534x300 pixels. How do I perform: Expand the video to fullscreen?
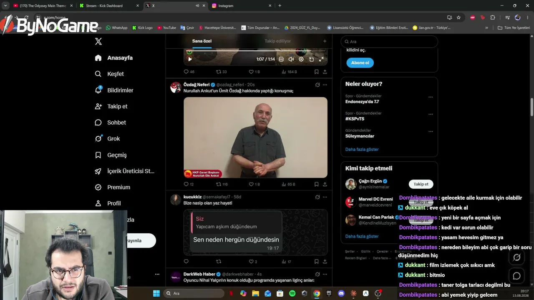click(x=321, y=59)
